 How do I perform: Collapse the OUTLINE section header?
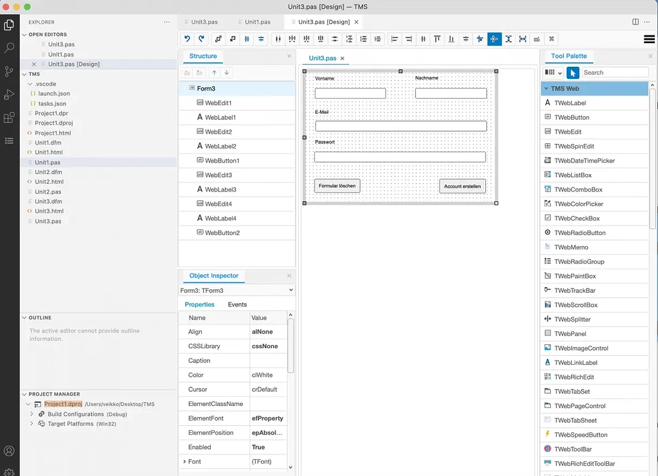tap(24, 317)
